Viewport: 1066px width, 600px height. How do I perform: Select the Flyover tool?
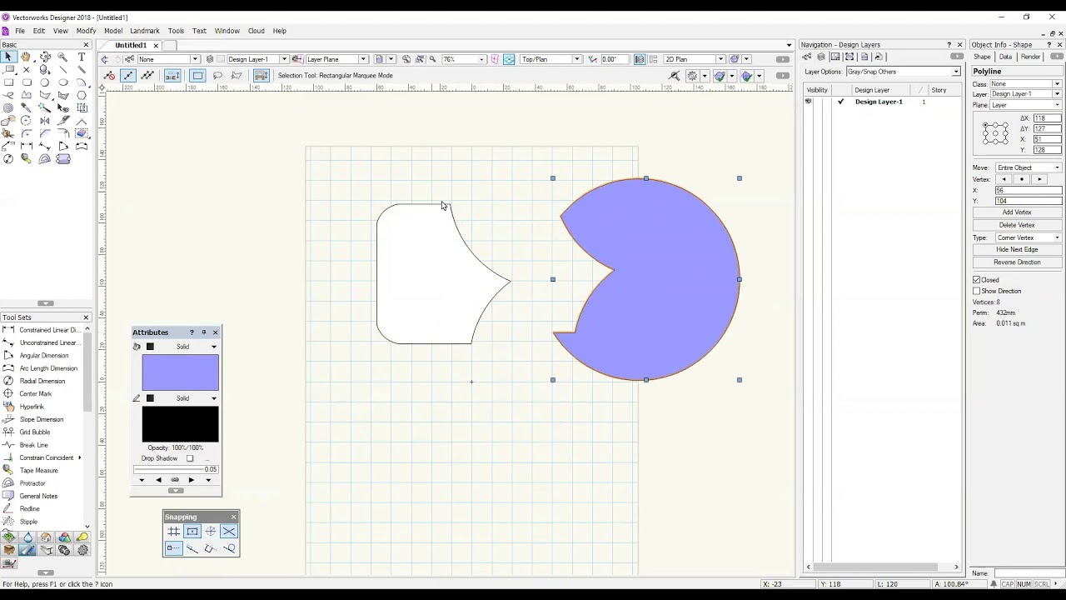coord(45,57)
